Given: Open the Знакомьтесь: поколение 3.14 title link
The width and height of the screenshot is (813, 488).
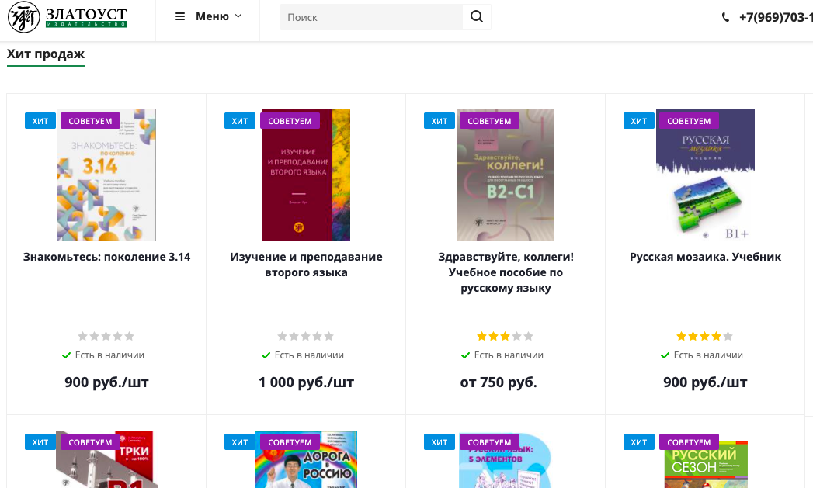Looking at the screenshot, I should (x=106, y=257).
